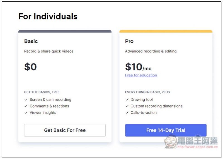Click the For Individuals heading
Image resolution: width=223 pixels, height=159 pixels.
[x=48, y=16]
